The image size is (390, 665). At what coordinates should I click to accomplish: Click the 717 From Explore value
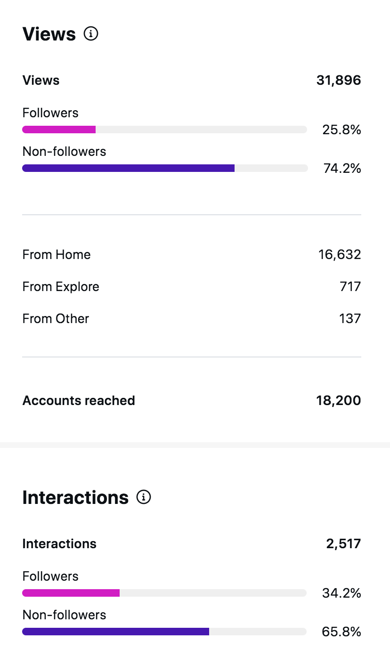[350, 287]
